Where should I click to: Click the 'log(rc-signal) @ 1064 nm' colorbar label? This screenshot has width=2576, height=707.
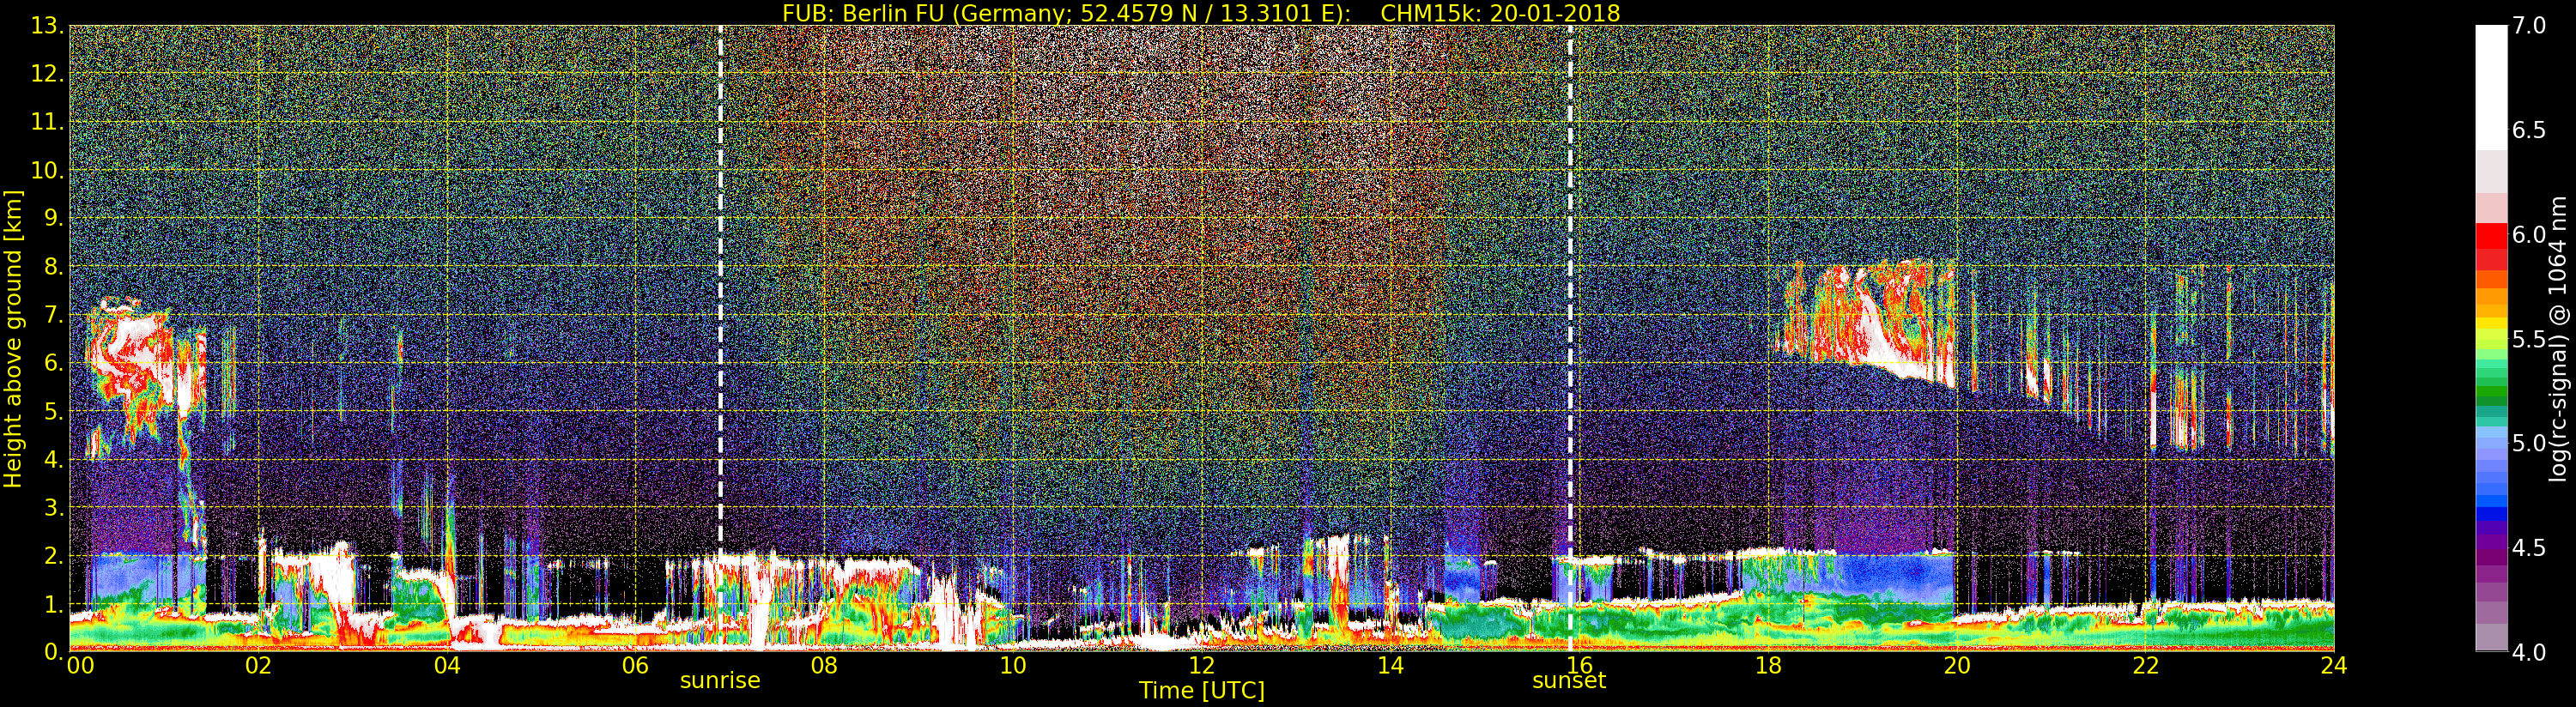coord(2560,338)
